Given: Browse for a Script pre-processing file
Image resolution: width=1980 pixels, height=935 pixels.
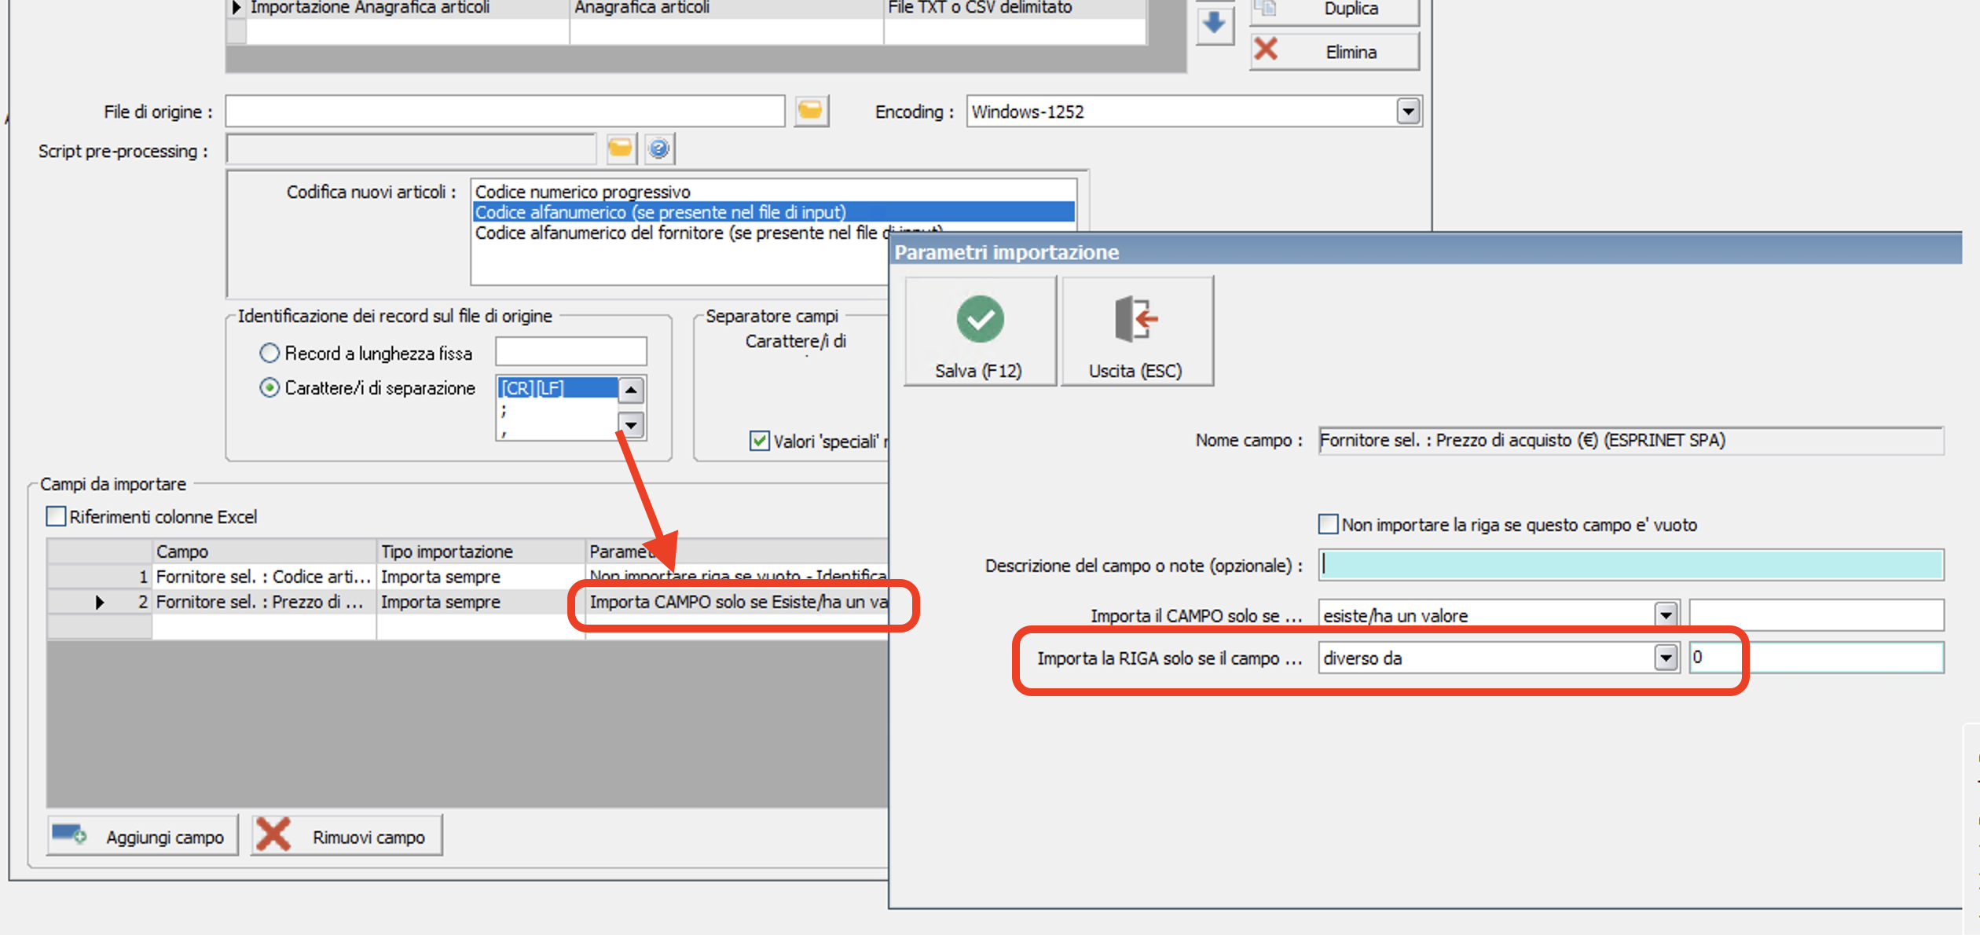Looking at the screenshot, I should click(x=620, y=149).
